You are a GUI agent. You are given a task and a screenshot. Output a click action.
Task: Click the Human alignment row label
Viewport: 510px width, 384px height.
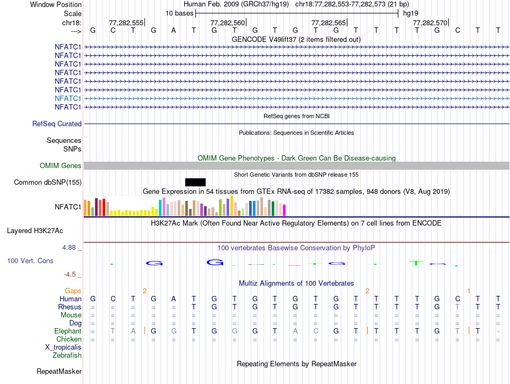(70, 299)
